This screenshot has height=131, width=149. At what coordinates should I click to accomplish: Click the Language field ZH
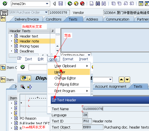(x=85, y=115)
